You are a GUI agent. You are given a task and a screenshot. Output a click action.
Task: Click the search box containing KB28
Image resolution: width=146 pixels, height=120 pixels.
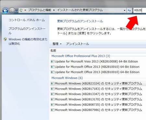(x=140, y=10)
